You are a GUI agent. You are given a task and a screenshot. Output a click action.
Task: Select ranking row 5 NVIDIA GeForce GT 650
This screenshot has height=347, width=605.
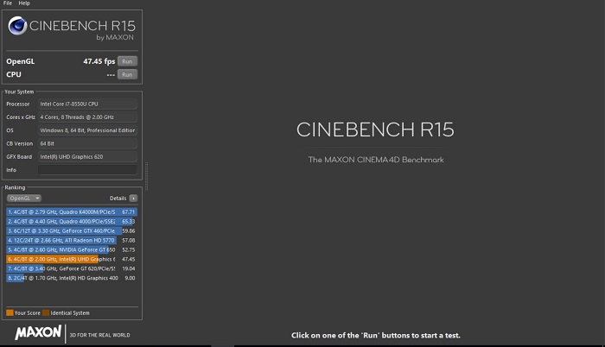[72, 249]
